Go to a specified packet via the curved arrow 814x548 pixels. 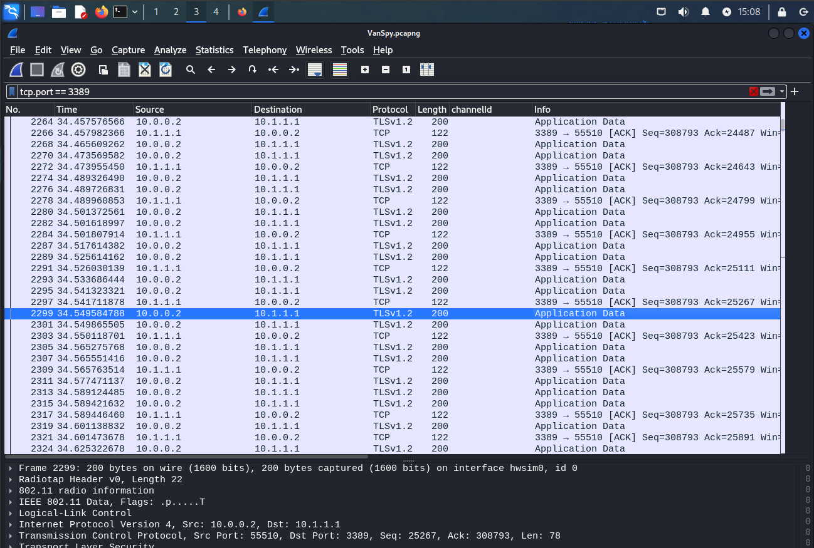pyautogui.click(x=252, y=70)
